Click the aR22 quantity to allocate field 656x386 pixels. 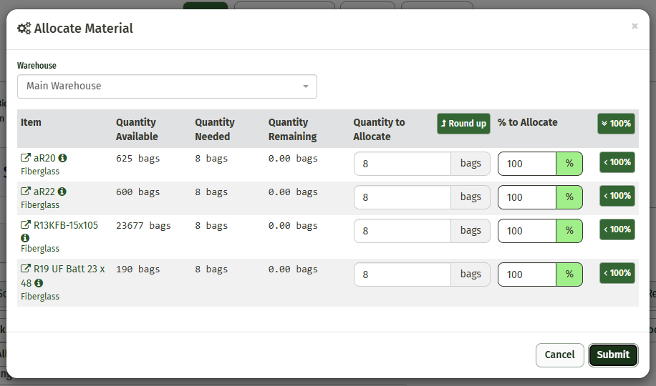point(402,197)
